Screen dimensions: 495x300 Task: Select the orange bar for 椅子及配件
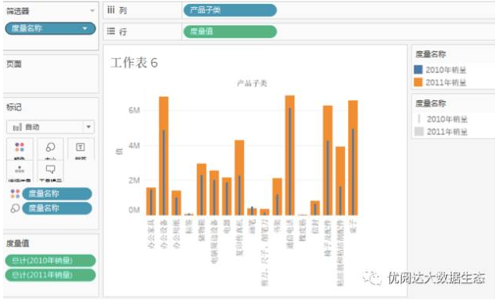[x=328, y=160]
